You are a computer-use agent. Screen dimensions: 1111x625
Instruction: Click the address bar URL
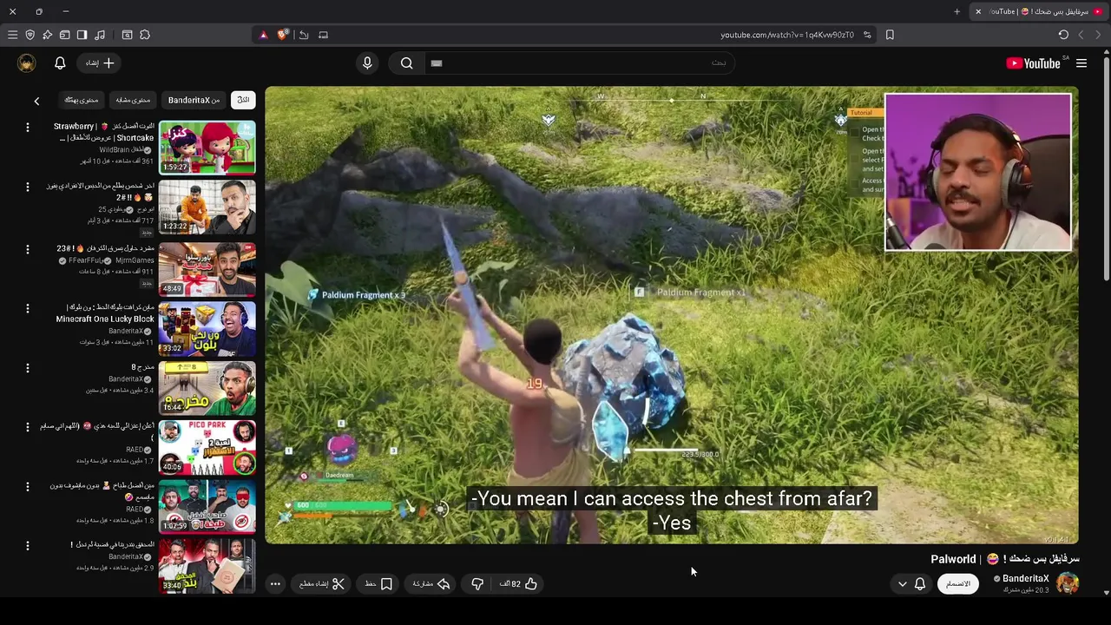click(x=786, y=35)
